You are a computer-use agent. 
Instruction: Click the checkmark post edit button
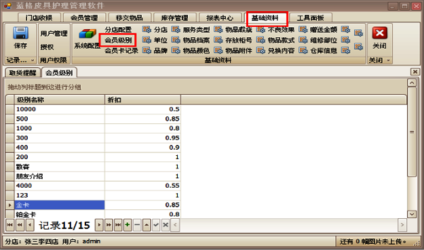(156, 225)
